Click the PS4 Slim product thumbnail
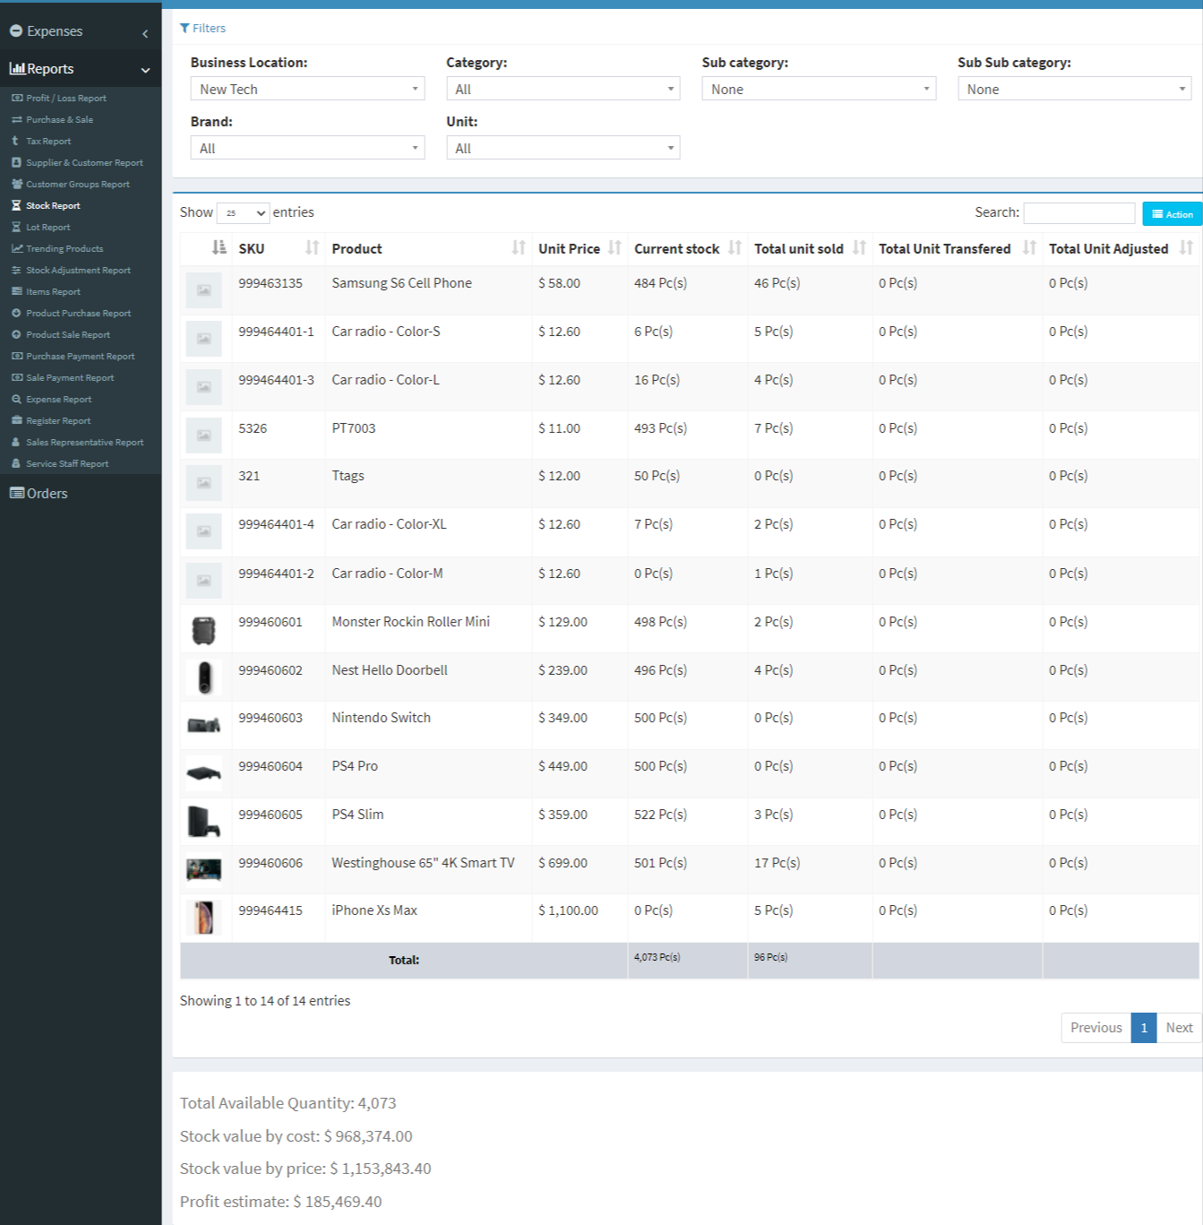 point(204,821)
